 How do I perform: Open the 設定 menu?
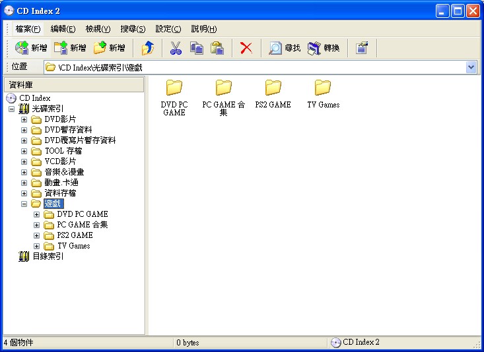(x=168, y=29)
